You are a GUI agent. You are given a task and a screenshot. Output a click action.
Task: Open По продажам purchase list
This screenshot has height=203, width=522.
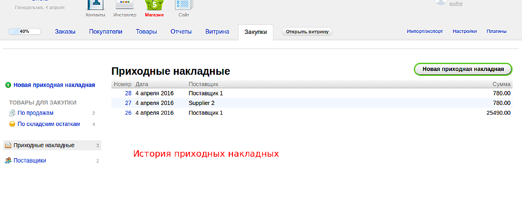[x=36, y=113]
